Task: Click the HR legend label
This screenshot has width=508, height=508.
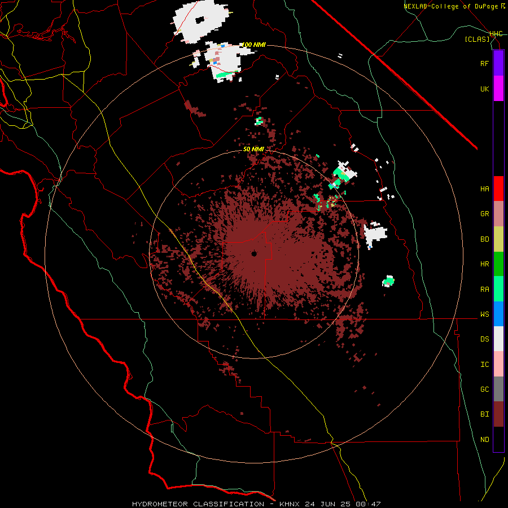Action: click(x=485, y=264)
